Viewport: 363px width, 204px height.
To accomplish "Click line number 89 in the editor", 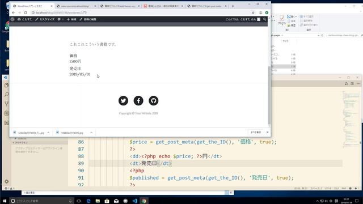I will point(81,164).
